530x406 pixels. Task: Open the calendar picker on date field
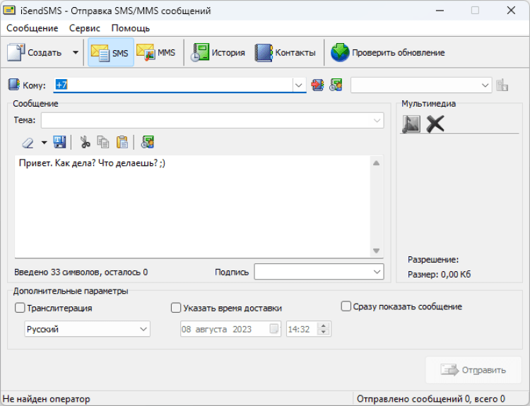274,328
